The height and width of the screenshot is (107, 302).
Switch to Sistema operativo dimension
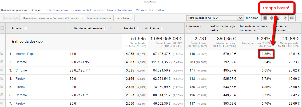[x=57, y=10]
